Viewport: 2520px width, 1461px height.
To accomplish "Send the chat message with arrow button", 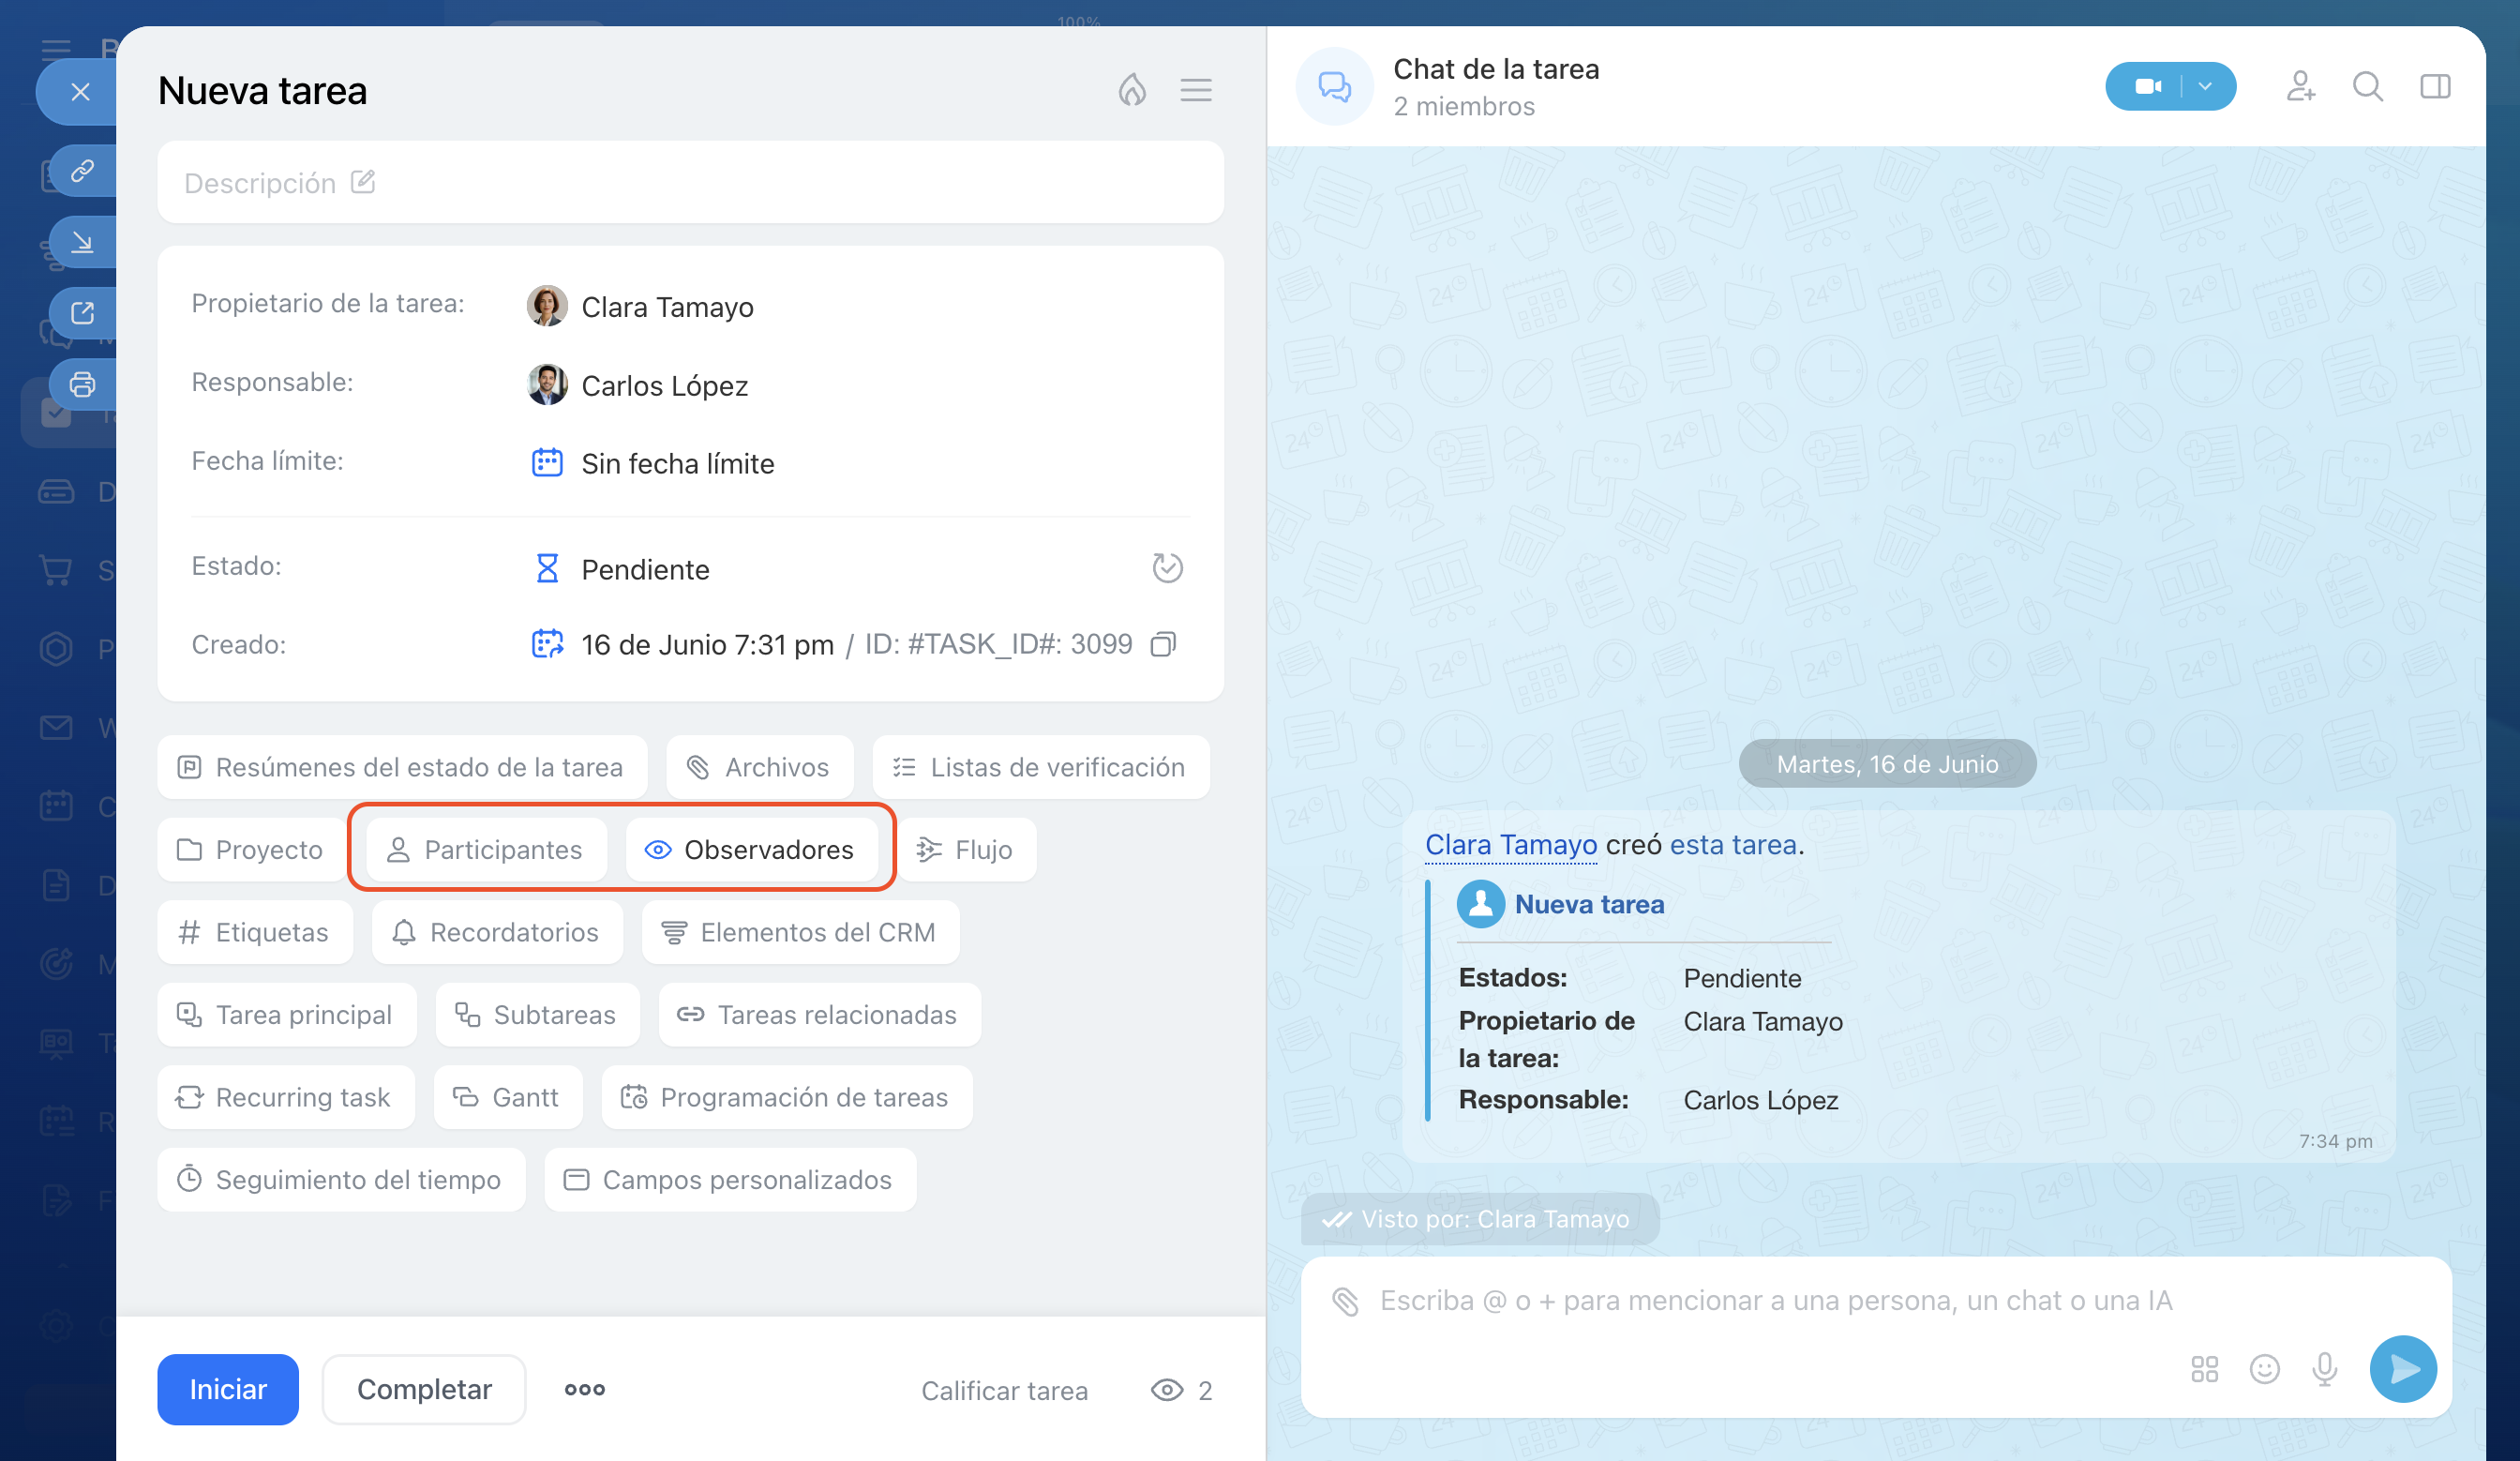I will point(2403,1369).
